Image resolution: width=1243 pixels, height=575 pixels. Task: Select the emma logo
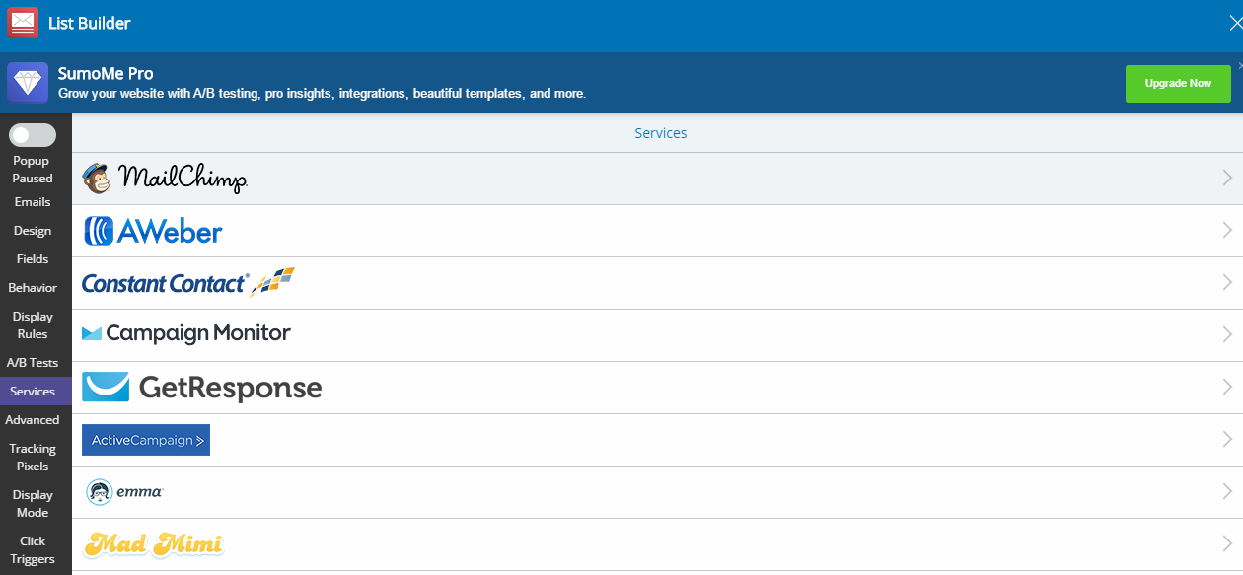(x=123, y=491)
